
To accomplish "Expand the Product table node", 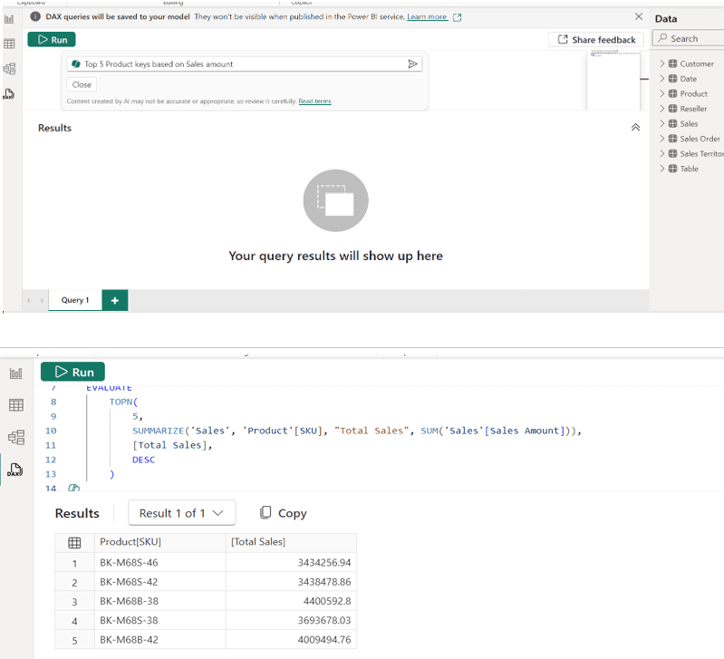I will pyautogui.click(x=662, y=93).
